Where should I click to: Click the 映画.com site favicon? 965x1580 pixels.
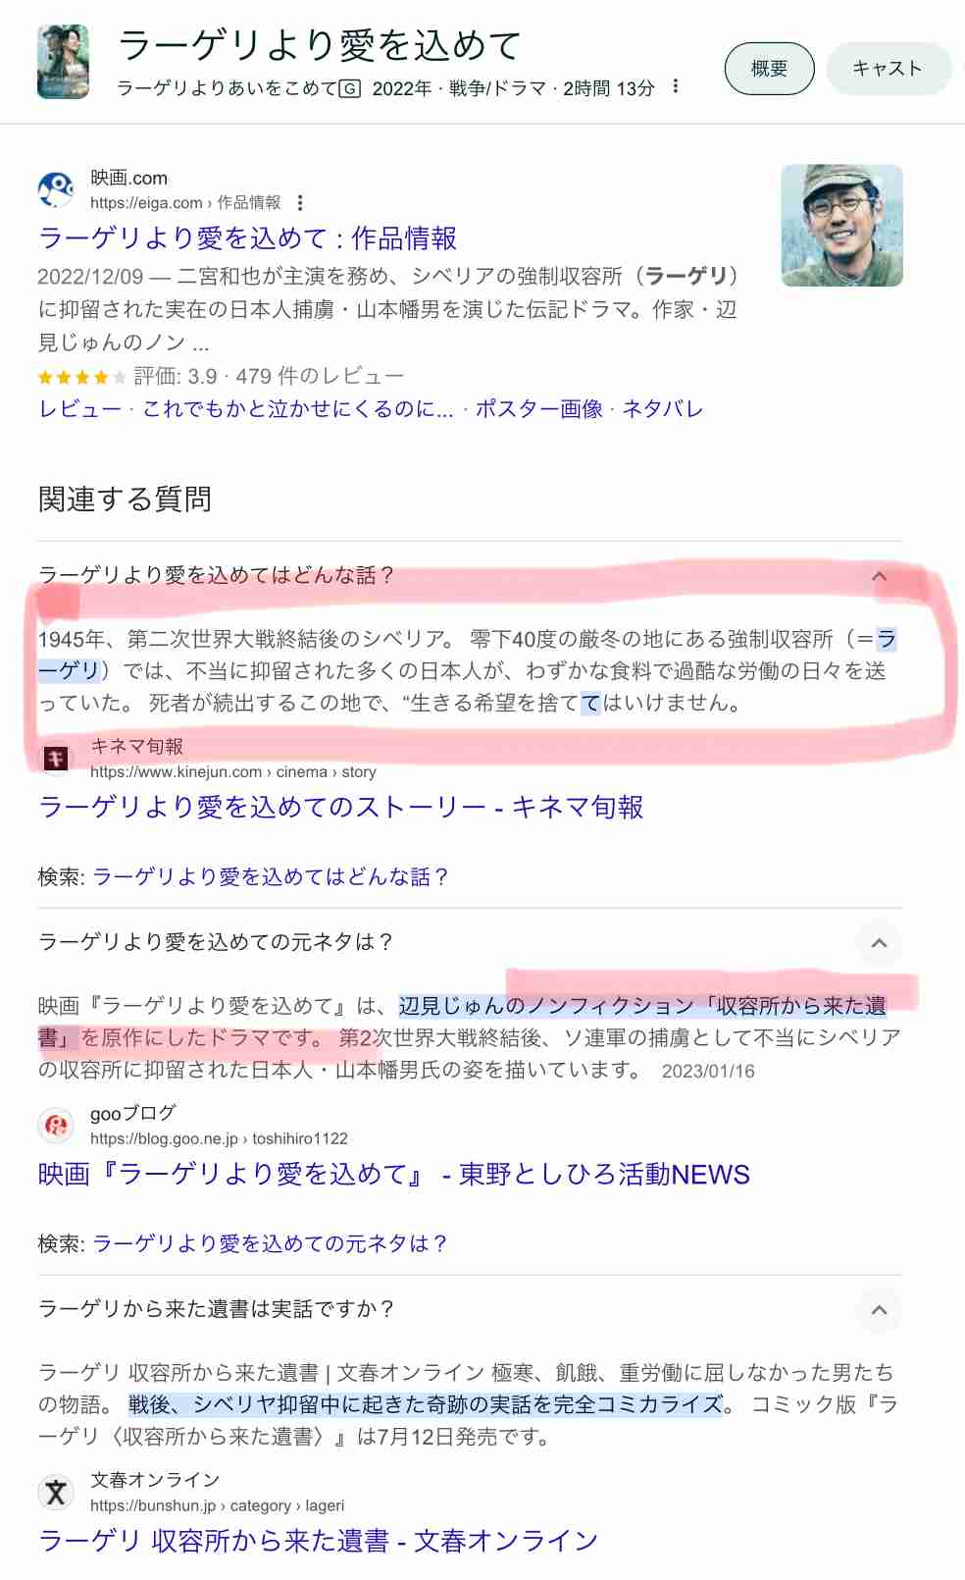[x=56, y=189]
